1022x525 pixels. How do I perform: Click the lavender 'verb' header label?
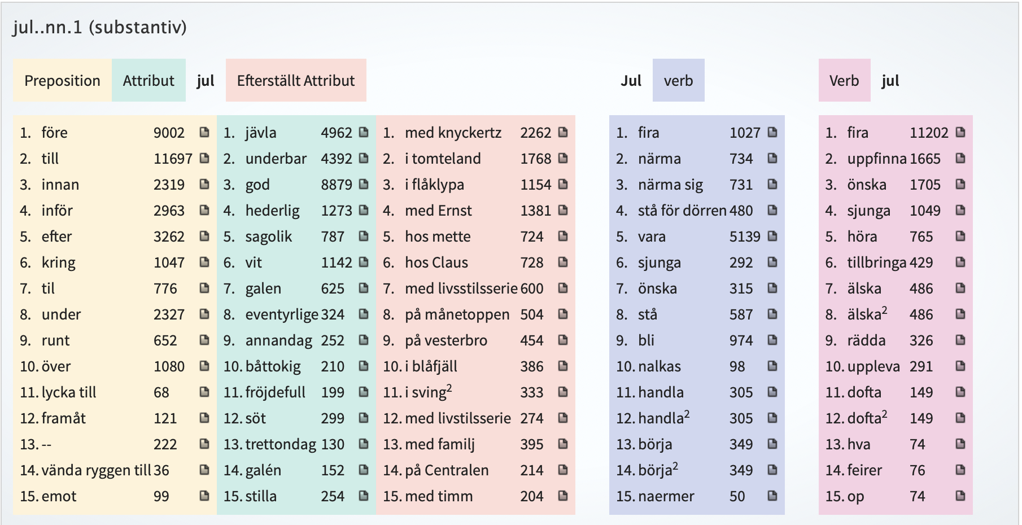678,81
